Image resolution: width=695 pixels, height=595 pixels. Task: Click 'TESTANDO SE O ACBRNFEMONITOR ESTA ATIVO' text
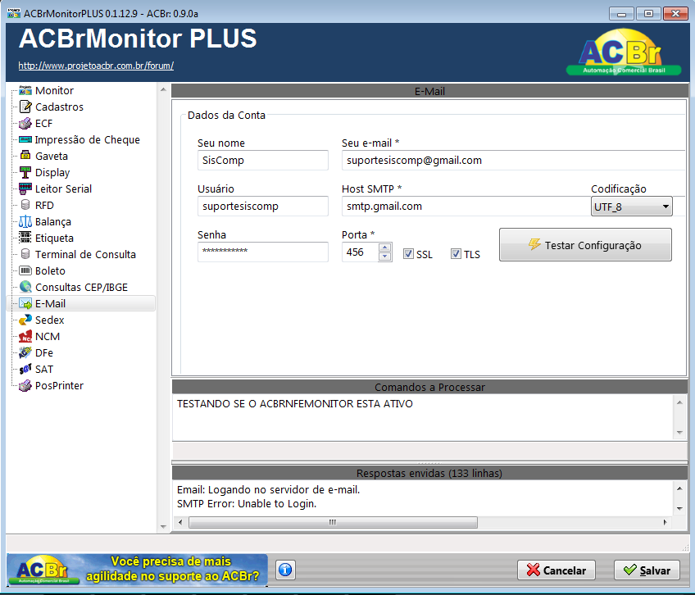pyautogui.click(x=295, y=403)
